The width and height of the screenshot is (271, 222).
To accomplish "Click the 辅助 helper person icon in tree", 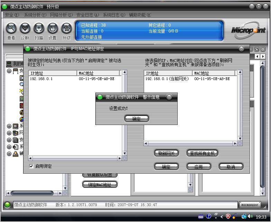I will 16,154.
